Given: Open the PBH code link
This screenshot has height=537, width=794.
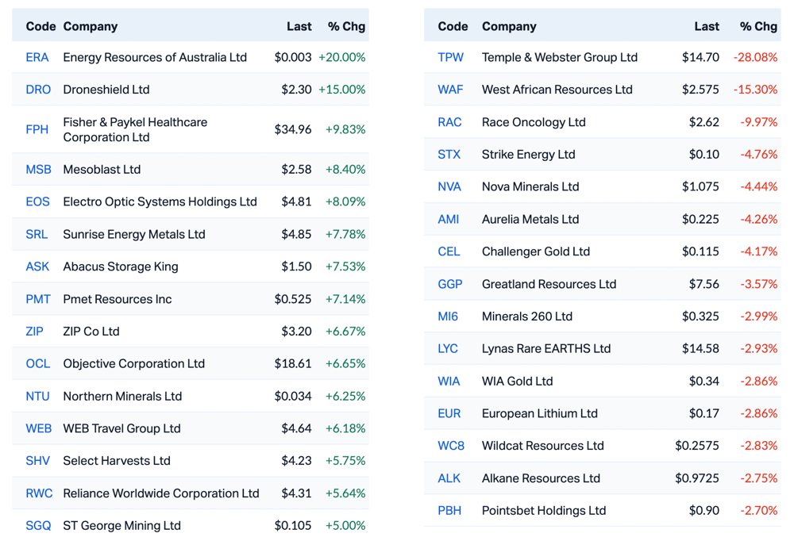Looking at the screenshot, I should tap(449, 510).
